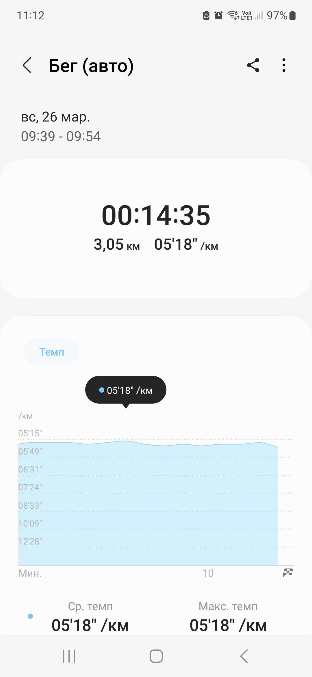The image size is (312, 677).
Task: Tap the alarm clock status icon
Action: coord(219,15)
